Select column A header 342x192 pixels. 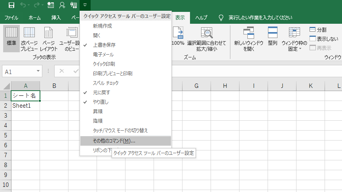(25, 86)
